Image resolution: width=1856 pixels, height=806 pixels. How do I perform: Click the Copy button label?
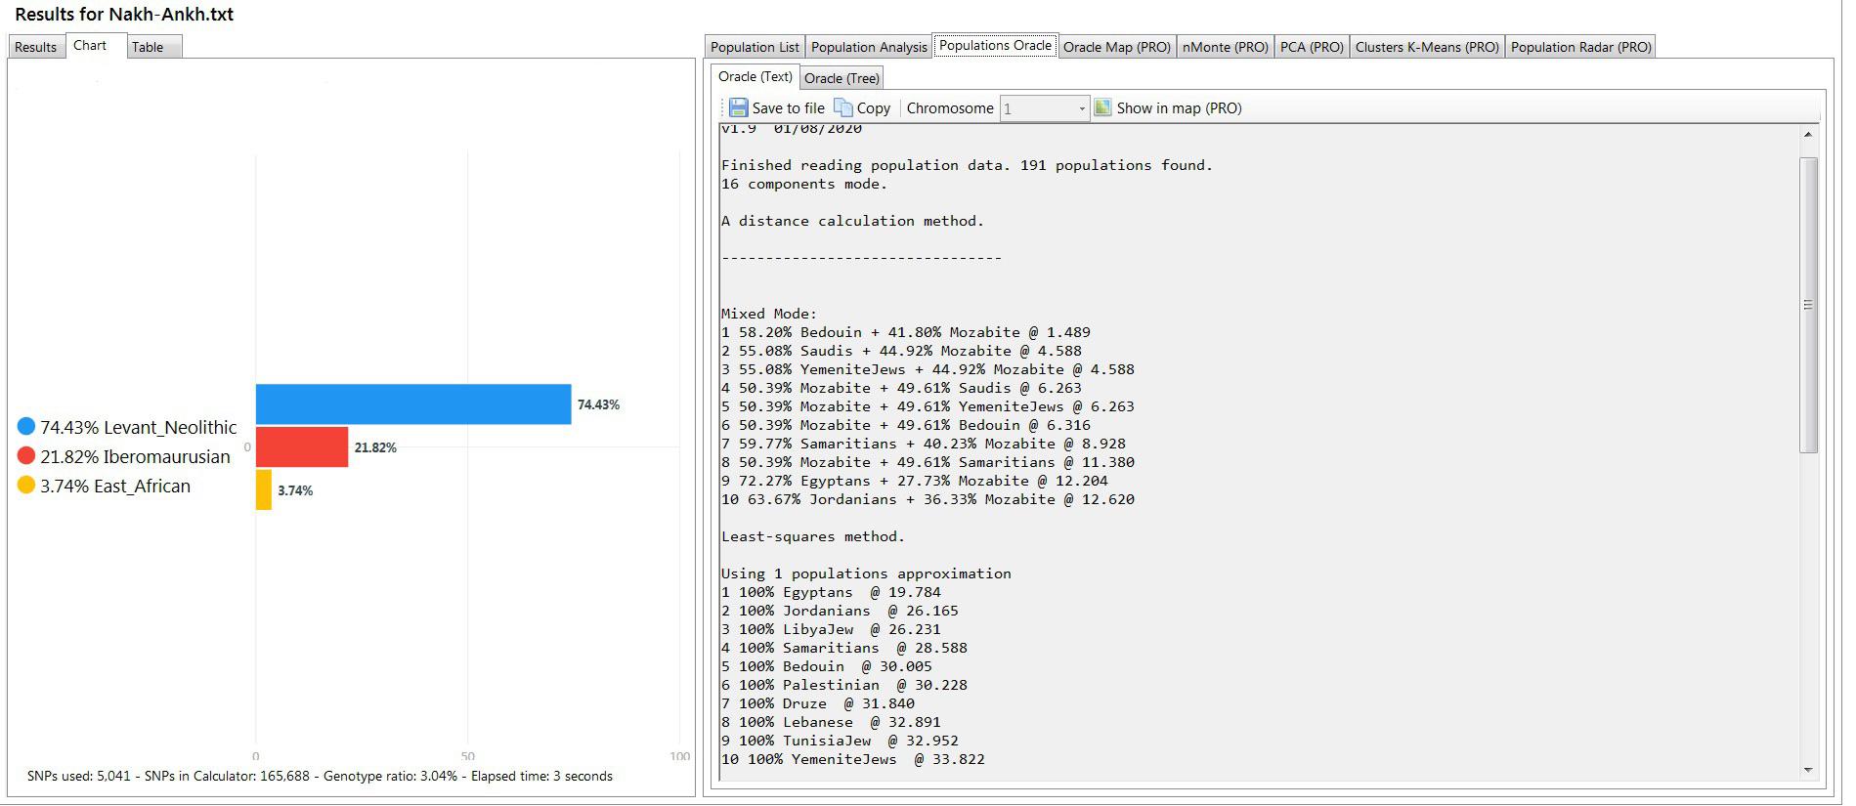point(873,108)
